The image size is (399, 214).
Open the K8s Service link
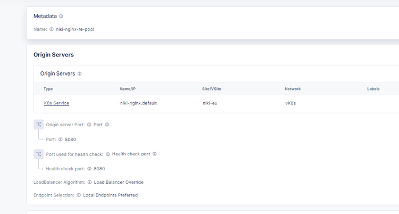tap(56, 103)
